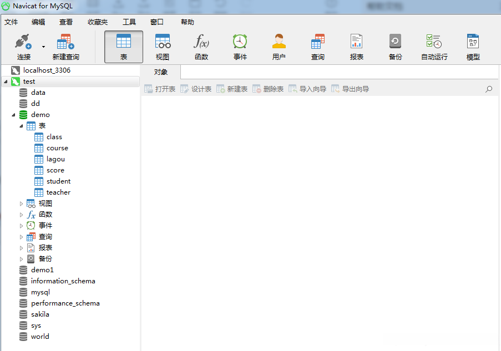Viewport: 501px width, 351px height.
Task: Select the localhost_3306 connection
Action: click(47, 70)
